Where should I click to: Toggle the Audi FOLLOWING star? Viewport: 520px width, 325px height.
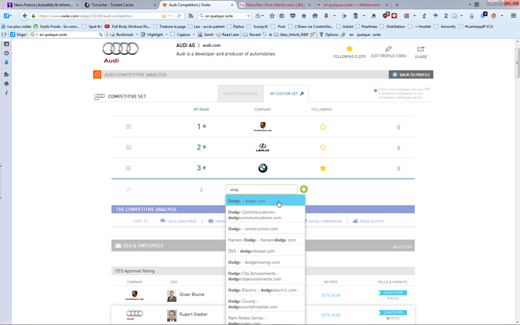[x=349, y=49]
